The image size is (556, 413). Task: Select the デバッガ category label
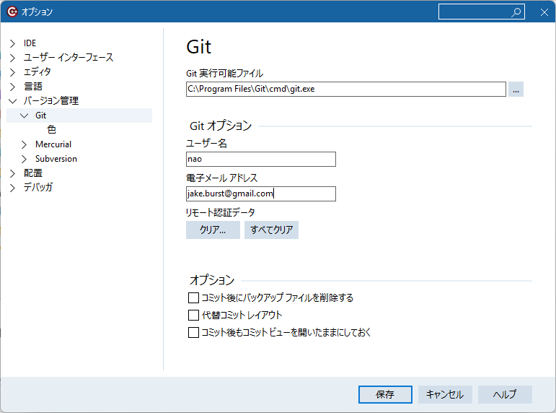click(38, 188)
